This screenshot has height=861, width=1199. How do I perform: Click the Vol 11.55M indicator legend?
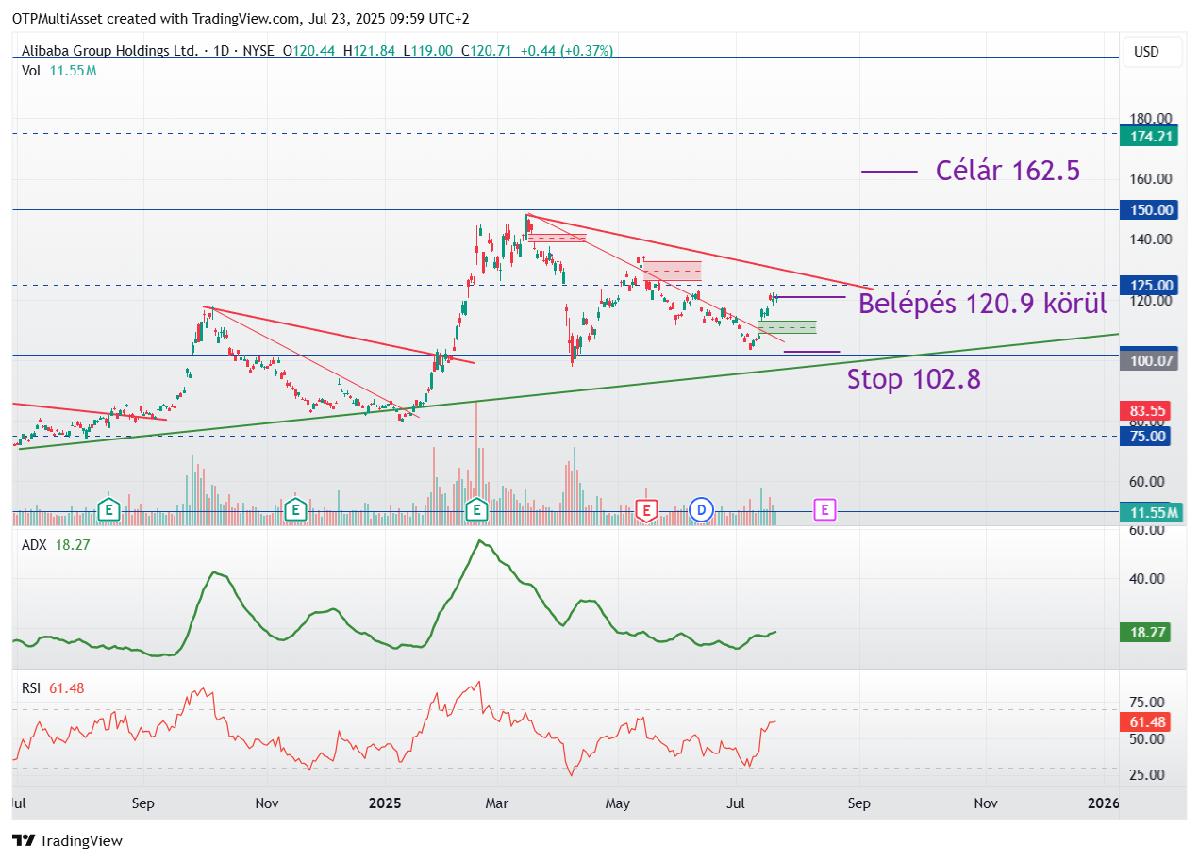[58, 71]
